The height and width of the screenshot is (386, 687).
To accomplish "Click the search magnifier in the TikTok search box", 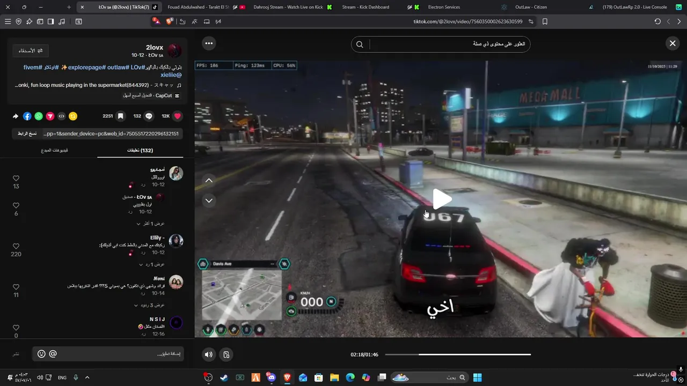I will coord(360,44).
